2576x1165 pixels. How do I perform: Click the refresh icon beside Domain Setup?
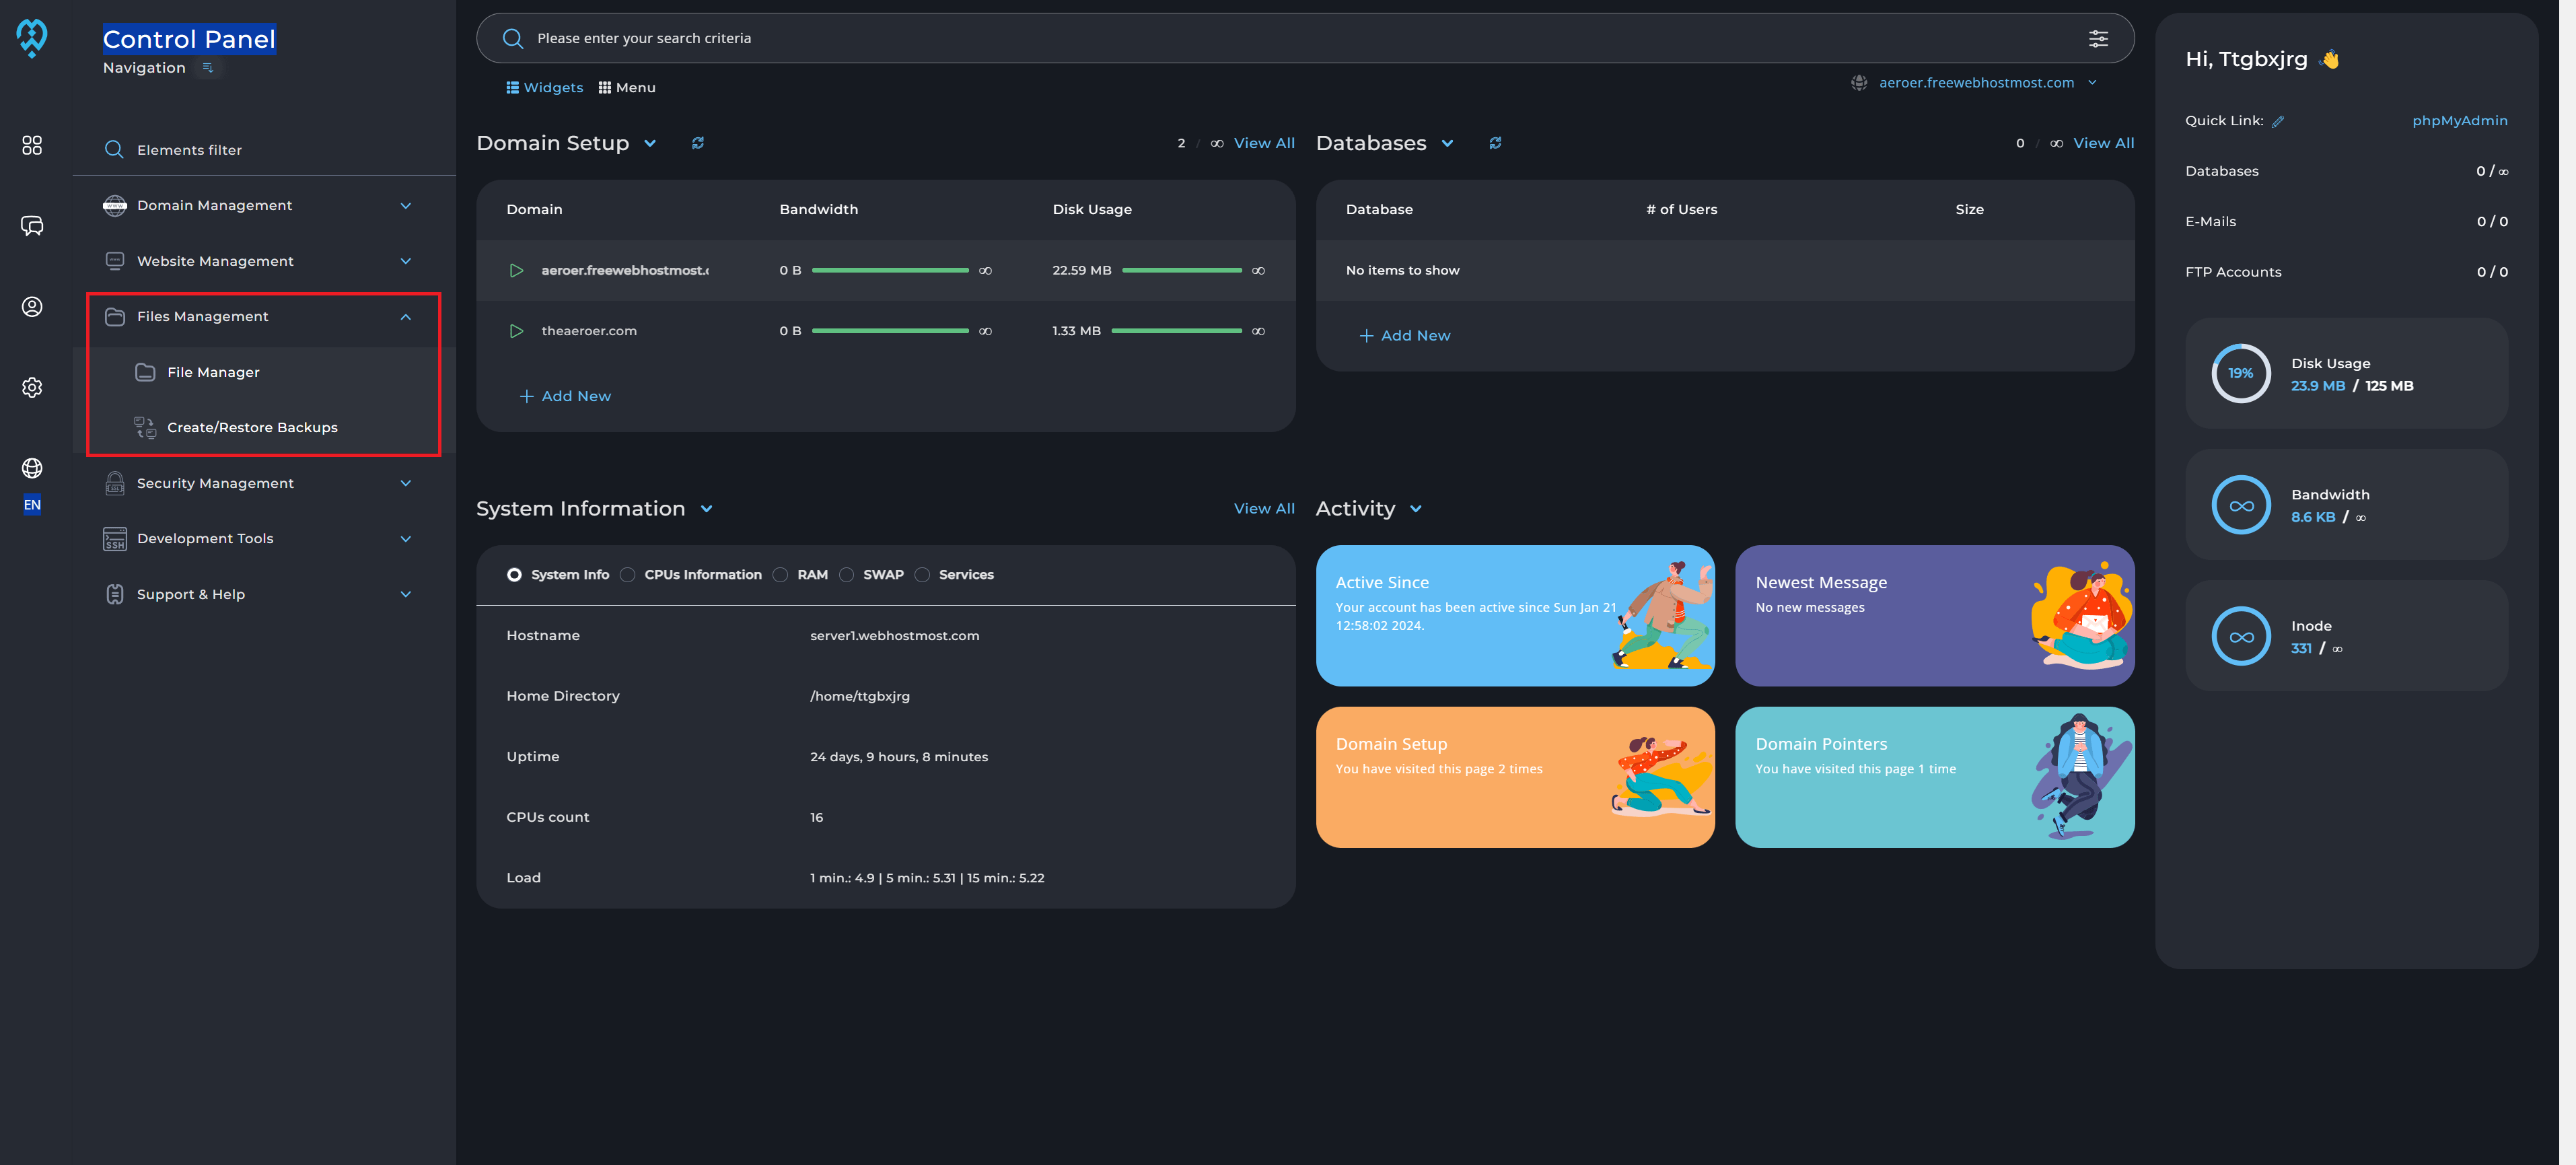tap(698, 143)
